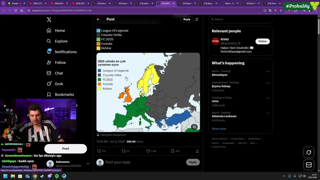
Task: Open the Terms of Service link
Action: tap(219, 139)
